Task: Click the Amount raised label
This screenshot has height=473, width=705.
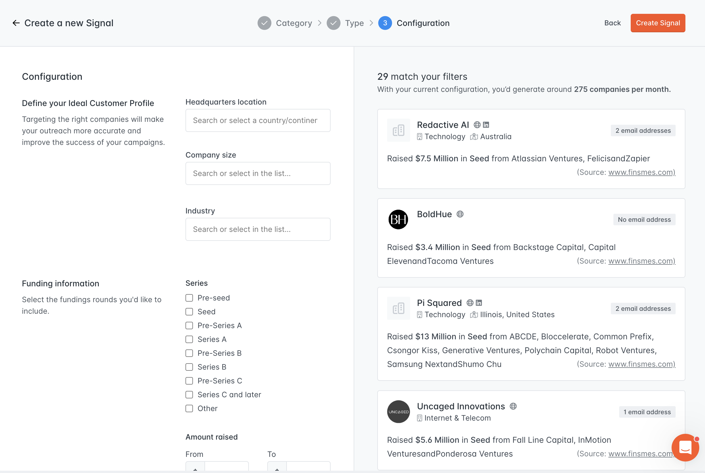Action: click(211, 437)
